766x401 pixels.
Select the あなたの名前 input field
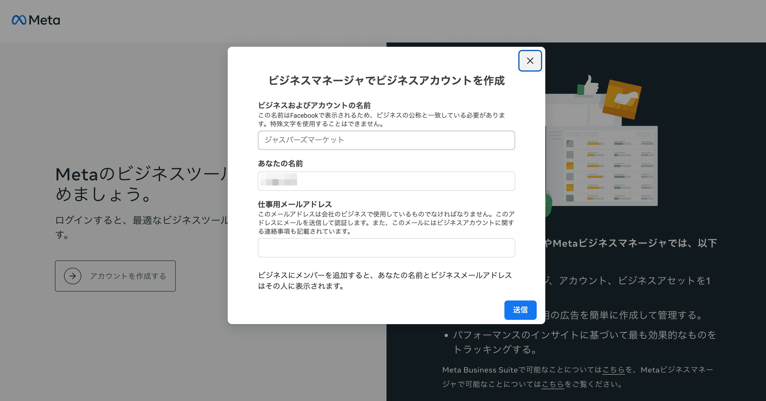point(386,181)
